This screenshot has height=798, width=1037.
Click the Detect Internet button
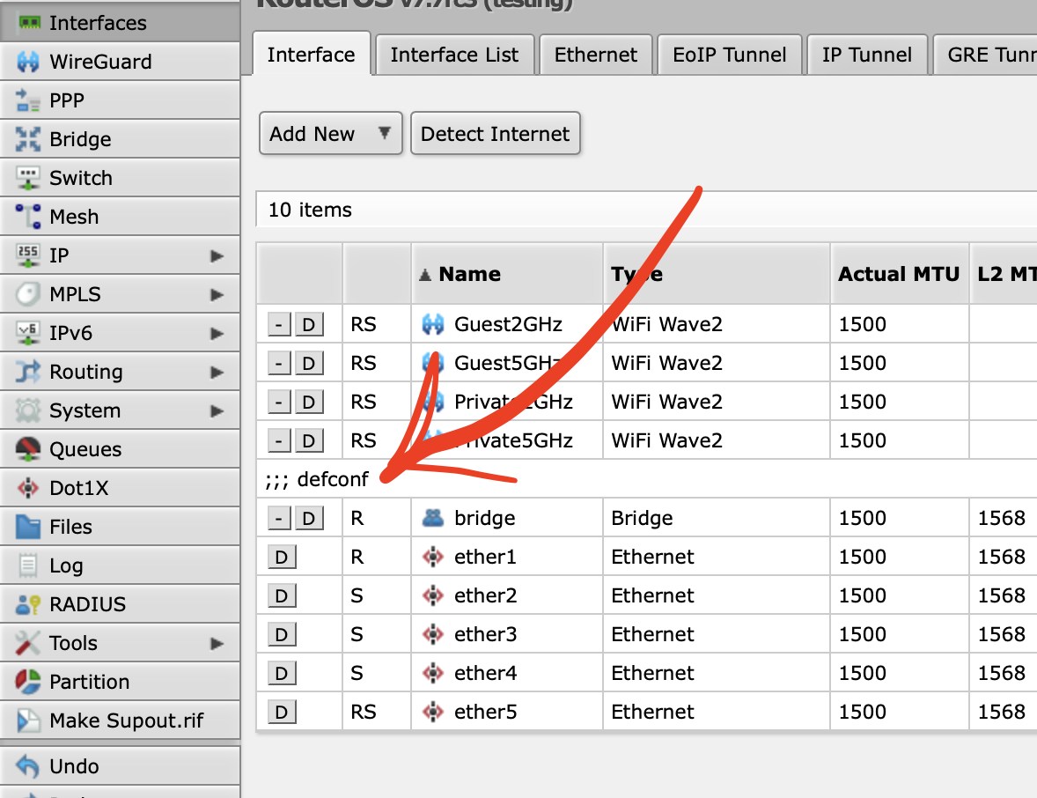click(495, 134)
